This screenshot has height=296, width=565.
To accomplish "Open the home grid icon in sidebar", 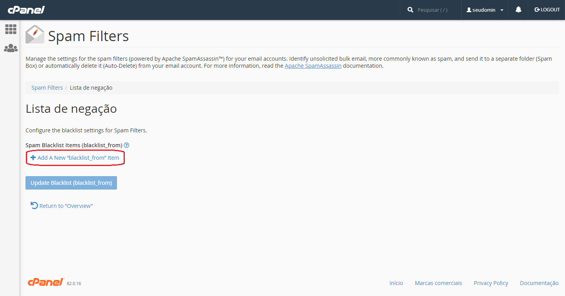I will pyautogui.click(x=11, y=29).
